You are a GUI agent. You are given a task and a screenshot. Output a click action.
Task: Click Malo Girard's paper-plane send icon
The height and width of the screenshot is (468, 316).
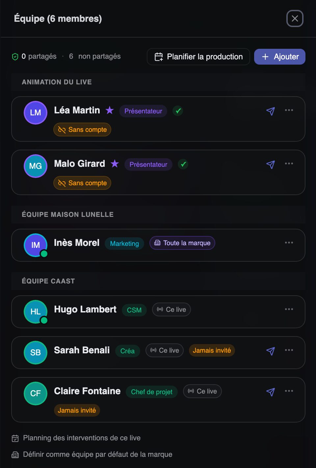tap(270, 164)
